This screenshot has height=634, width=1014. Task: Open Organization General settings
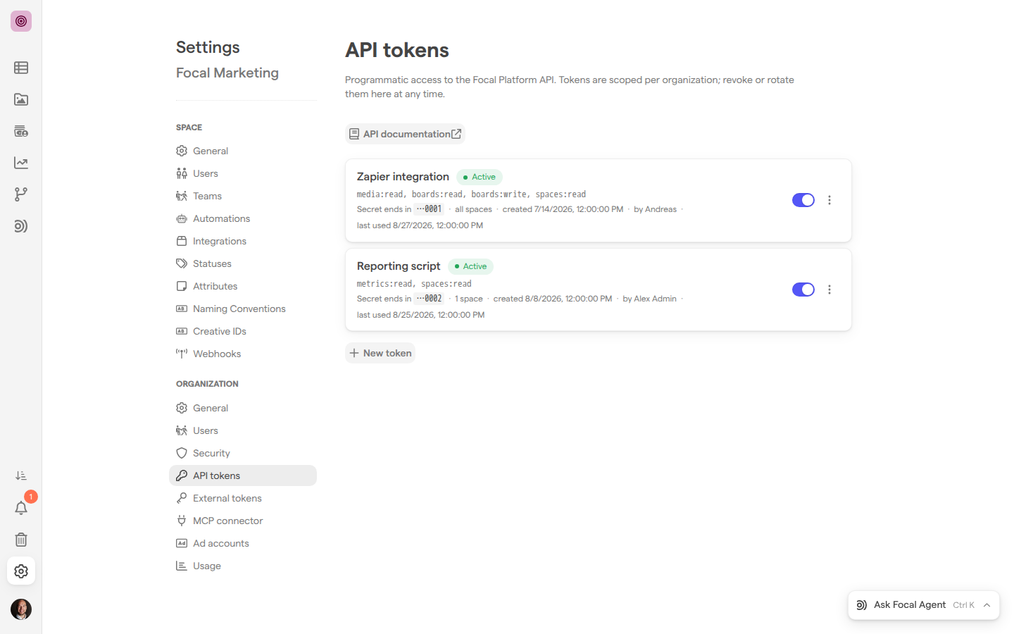click(243, 408)
